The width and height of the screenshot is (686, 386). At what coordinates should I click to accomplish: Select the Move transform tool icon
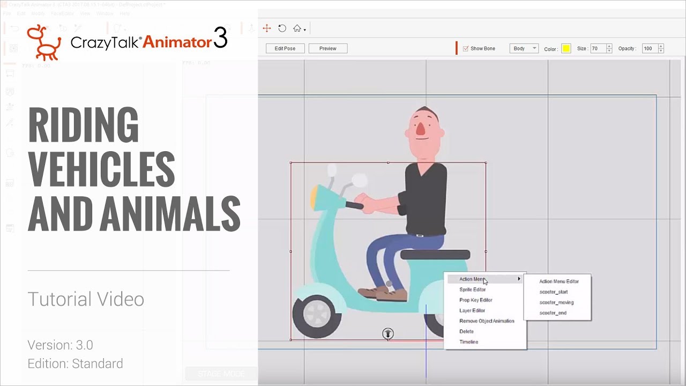[x=266, y=28]
